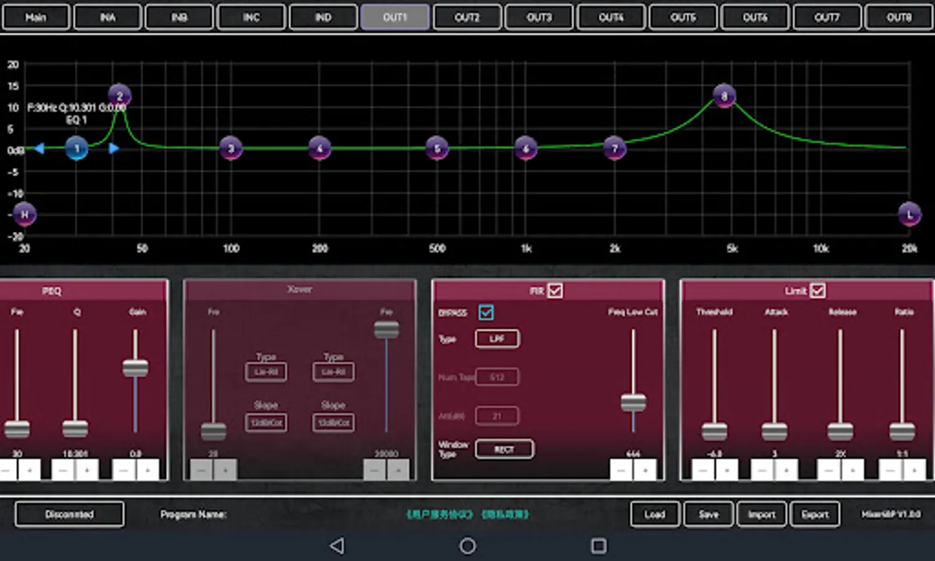Open the Window Type RECT dropdown

coord(503,449)
